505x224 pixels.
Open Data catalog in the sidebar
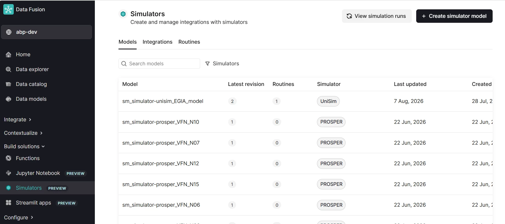coord(31,84)
